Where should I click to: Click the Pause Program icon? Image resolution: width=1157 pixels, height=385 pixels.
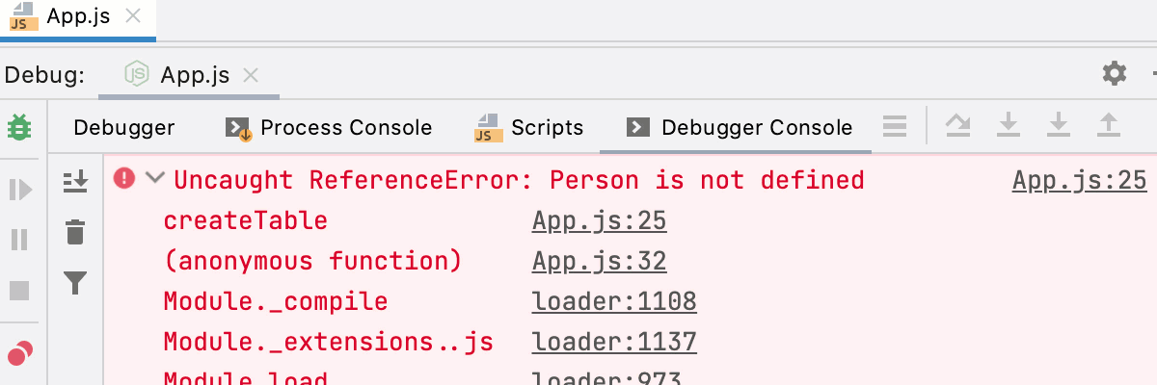click(20, 239)
